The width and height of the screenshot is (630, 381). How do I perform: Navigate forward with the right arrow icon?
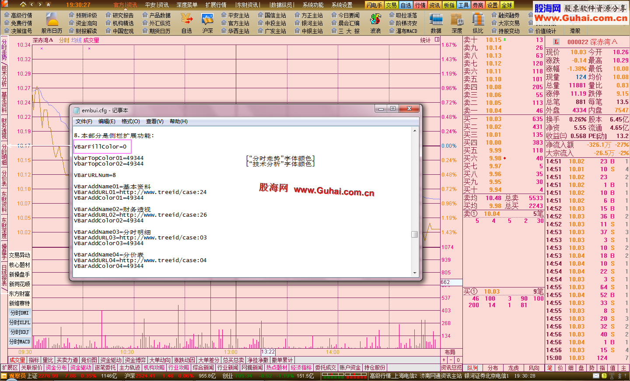coord(40,4)
